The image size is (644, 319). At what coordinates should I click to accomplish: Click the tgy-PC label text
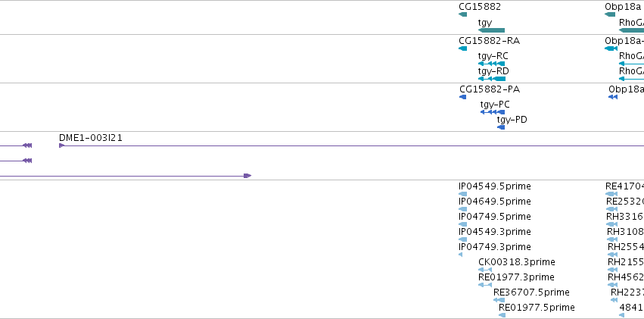(495, 105)
